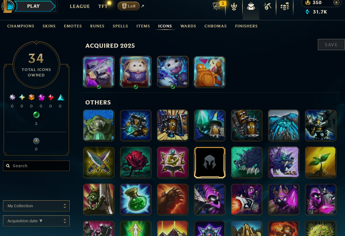Open the Store coins icon
Viewport: 345px width, 236px height.
tap(285, 7)
